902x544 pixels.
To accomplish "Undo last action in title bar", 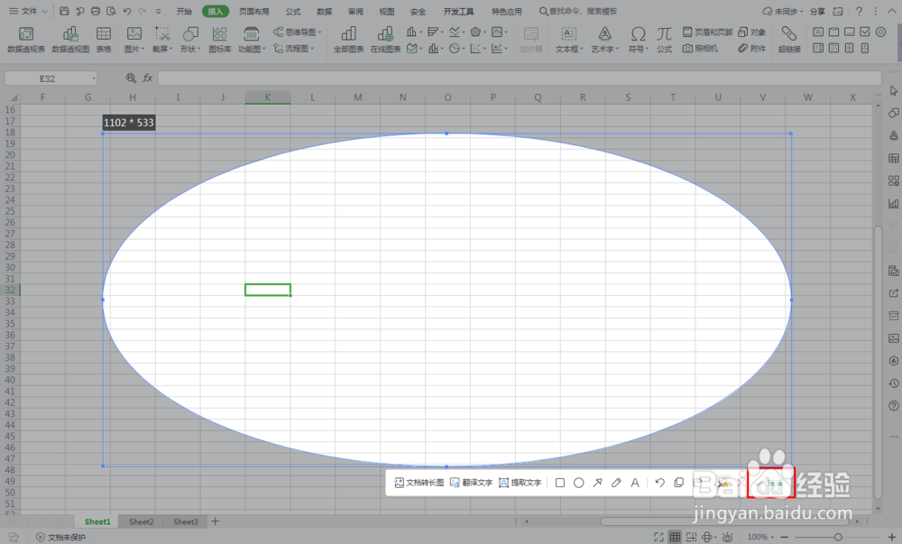I will (127, 11).
